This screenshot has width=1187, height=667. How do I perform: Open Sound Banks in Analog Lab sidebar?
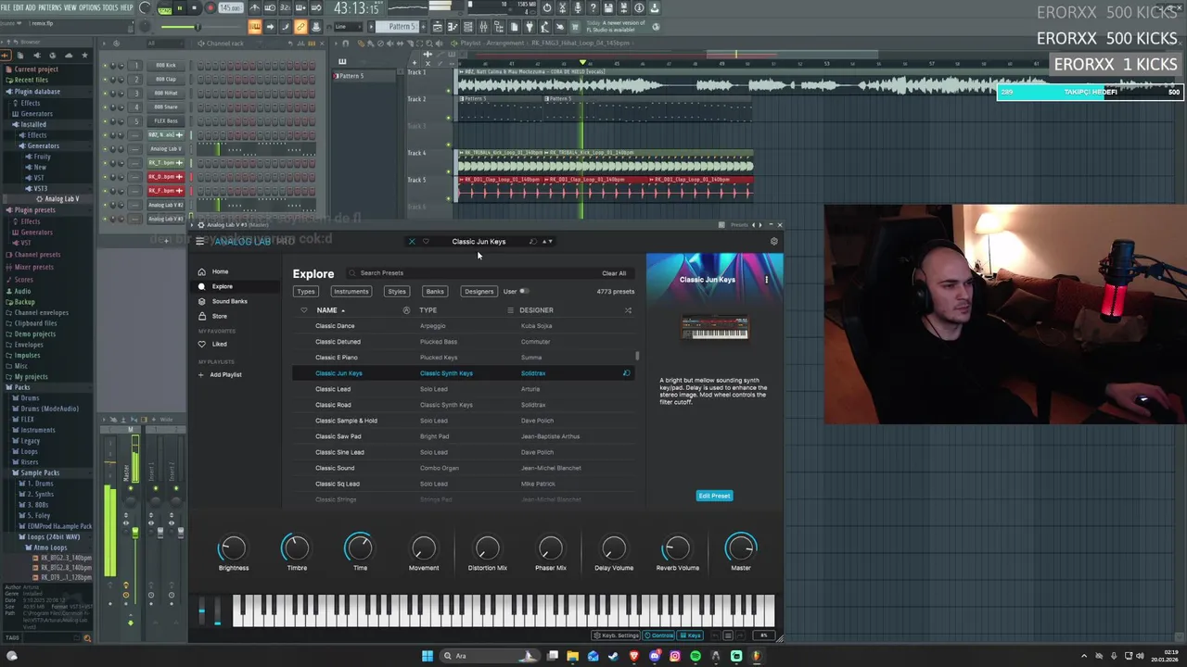click(229, 301)
